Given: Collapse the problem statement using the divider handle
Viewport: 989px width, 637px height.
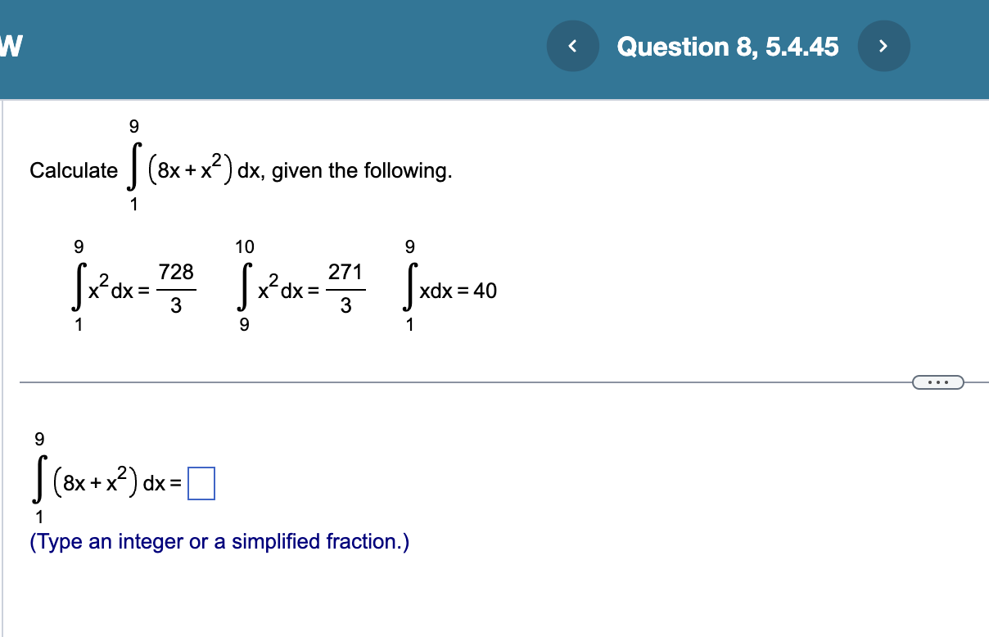Looking at the screenshot, I should tap(938, 382).
